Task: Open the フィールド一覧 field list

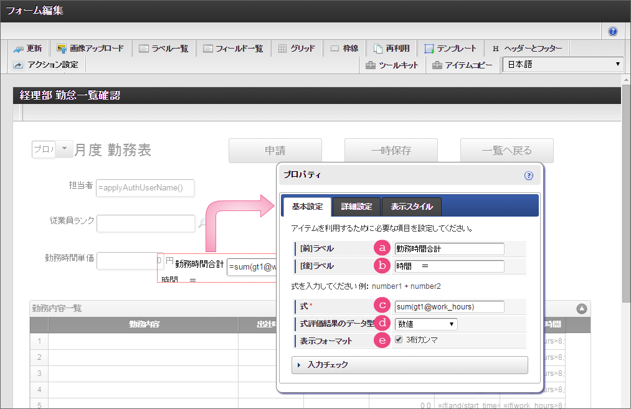Action: click(x=233, y=49)
